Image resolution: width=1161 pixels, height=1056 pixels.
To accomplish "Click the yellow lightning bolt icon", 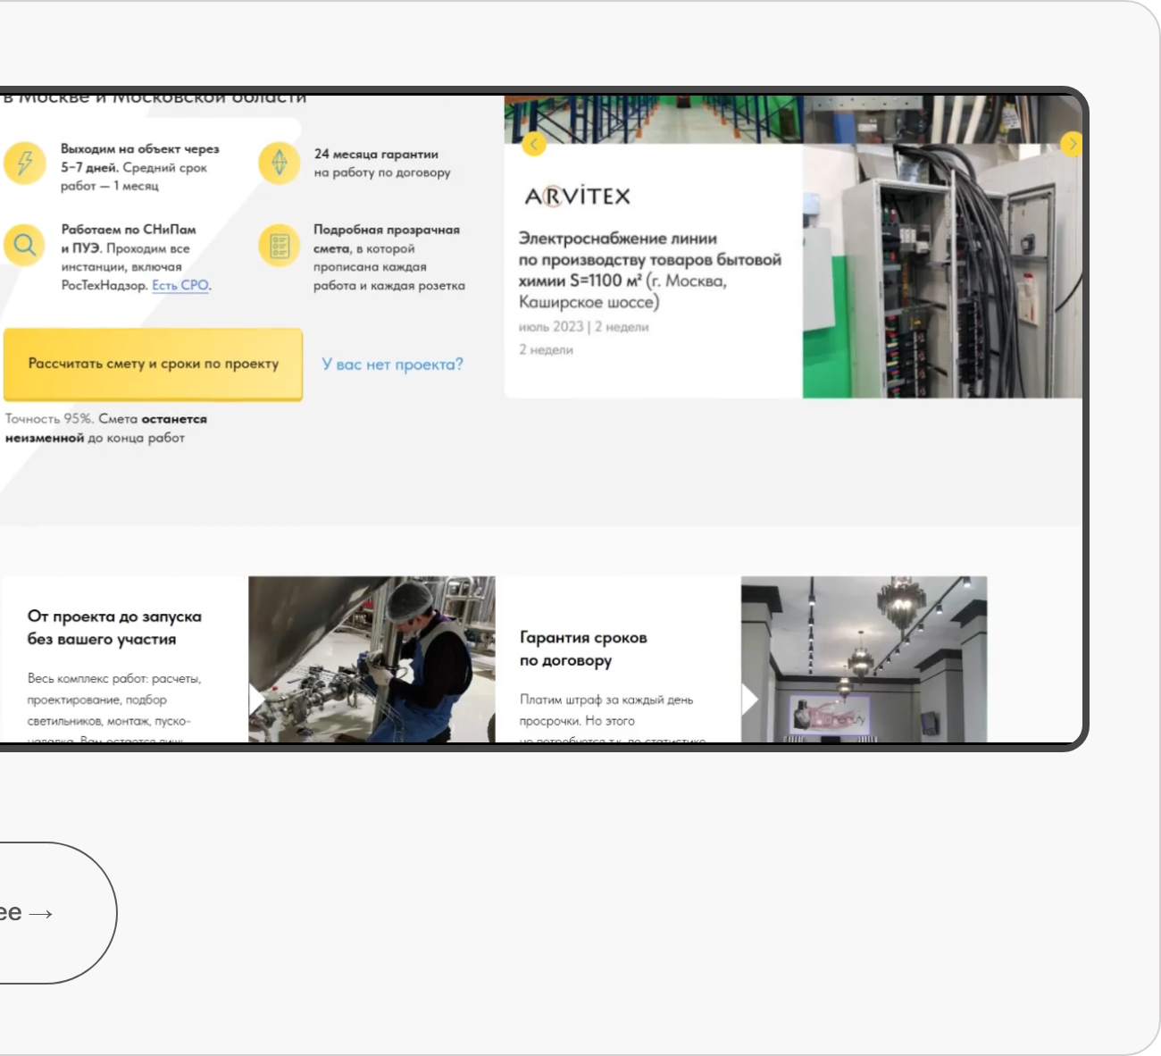I will [x=24, y=163].
